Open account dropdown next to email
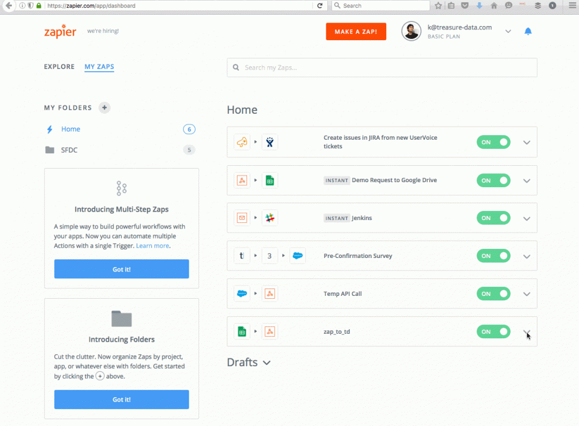 click(508, 31)
